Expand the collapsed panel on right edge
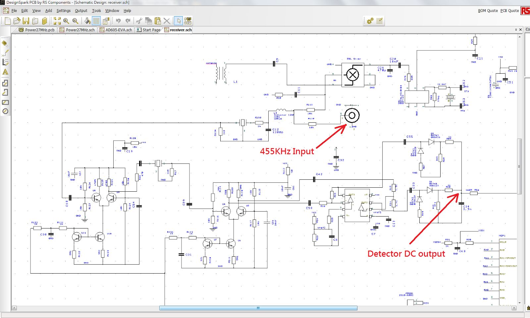Screen dimensions: 530x318 click(527, 30)
